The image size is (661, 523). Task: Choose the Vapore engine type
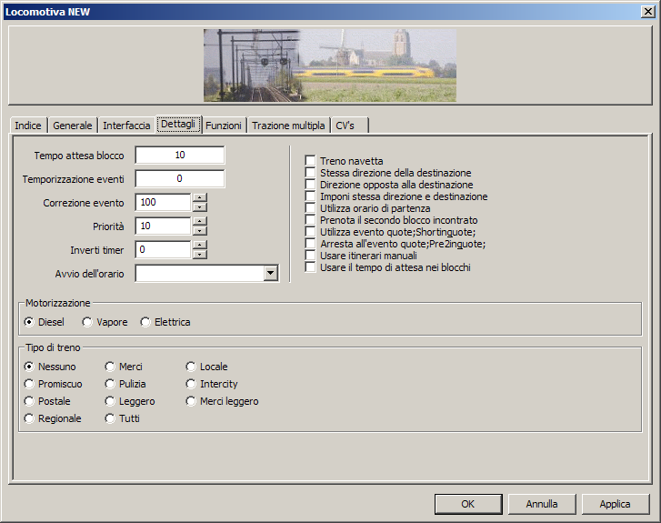click(x=87, y=322)
